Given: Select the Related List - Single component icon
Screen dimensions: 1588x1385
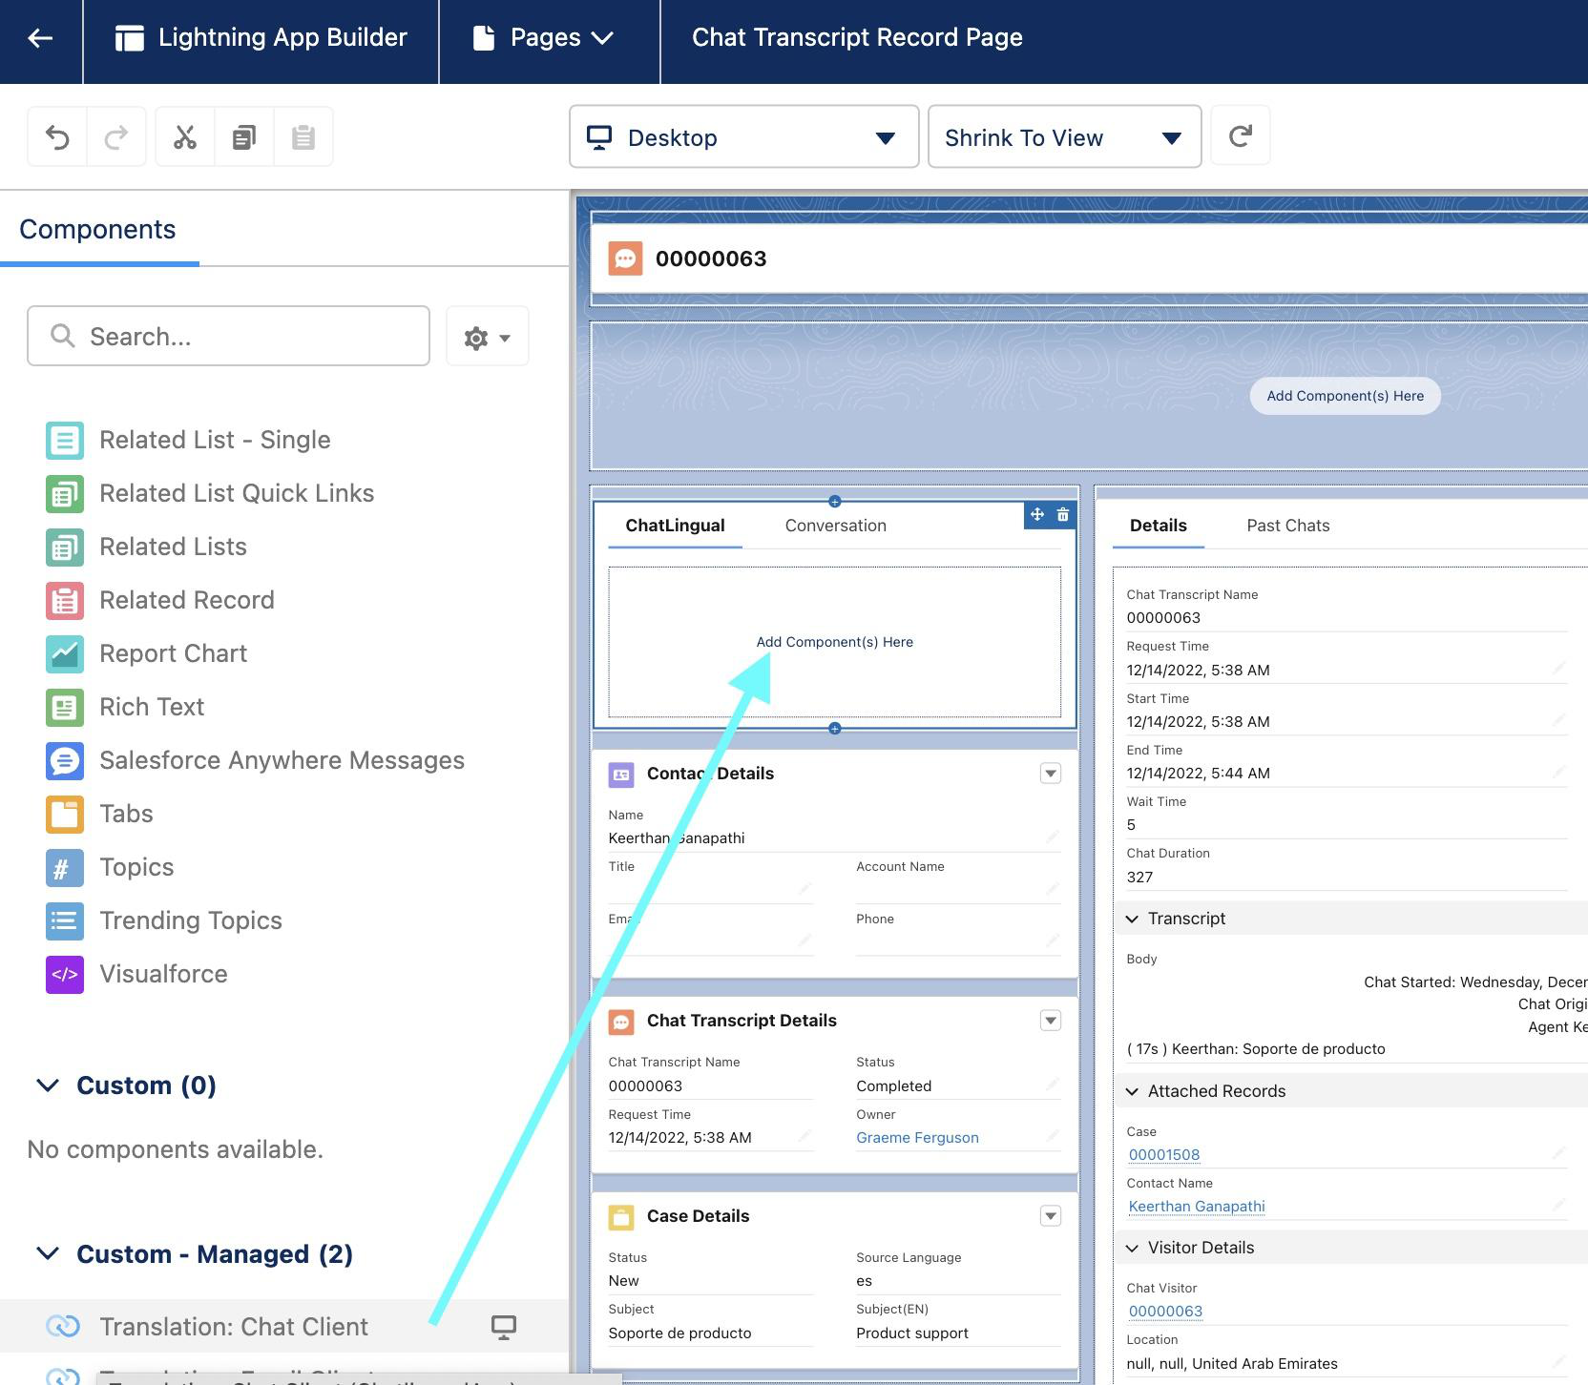Looking at the screenshot, I should (65, 440).
